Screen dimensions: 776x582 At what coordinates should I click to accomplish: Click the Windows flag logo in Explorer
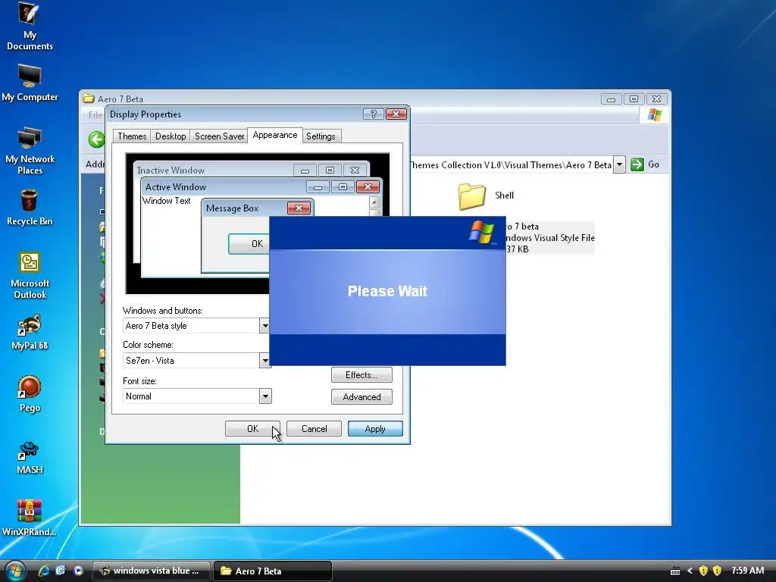(x=654, y=115)
